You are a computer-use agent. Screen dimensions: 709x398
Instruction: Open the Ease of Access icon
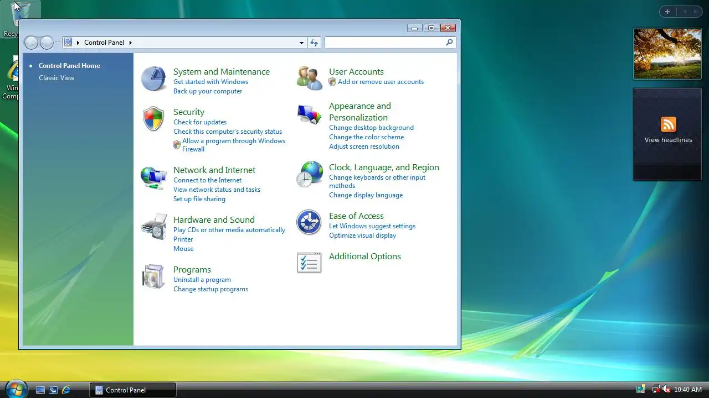tap(309, 223)
